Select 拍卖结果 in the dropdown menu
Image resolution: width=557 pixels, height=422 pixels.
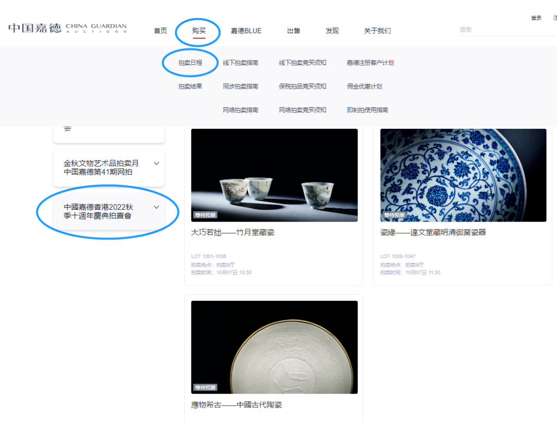pyautogui.click(x=190, y=86)
